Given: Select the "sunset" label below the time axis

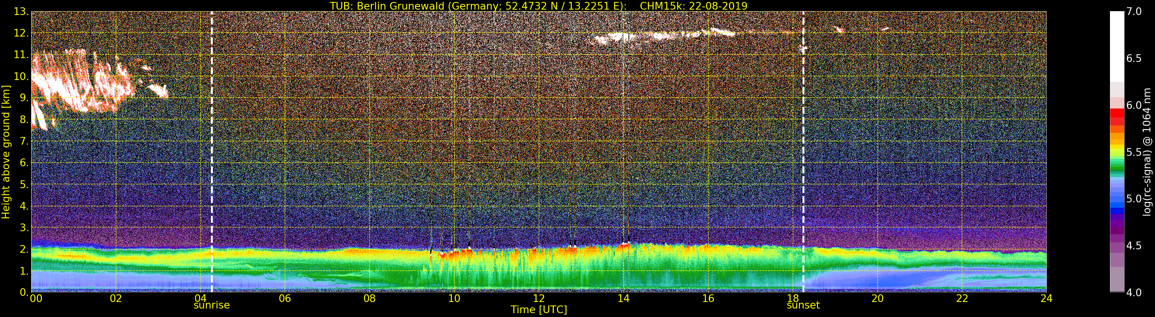Looking at the screenshot, I should click(803, 305).
